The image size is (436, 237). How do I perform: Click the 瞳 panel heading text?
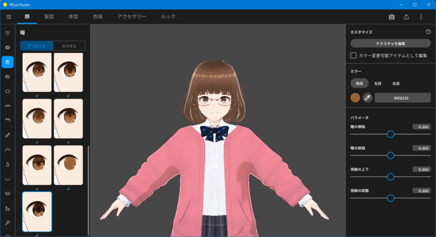pyautogui.click(x=23, y=32)
